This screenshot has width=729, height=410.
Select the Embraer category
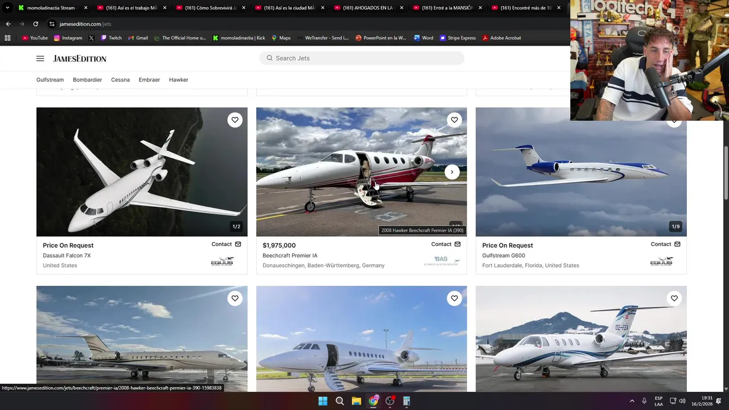149,80
